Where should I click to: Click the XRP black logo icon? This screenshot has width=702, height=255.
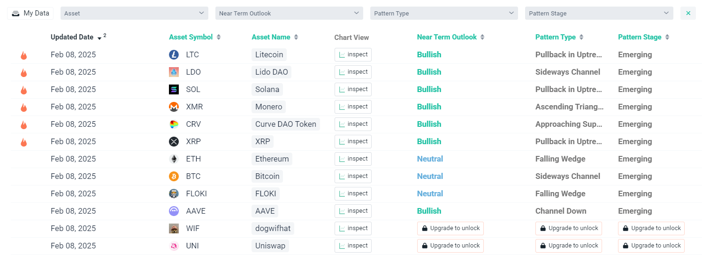click(x=174, y=142)
